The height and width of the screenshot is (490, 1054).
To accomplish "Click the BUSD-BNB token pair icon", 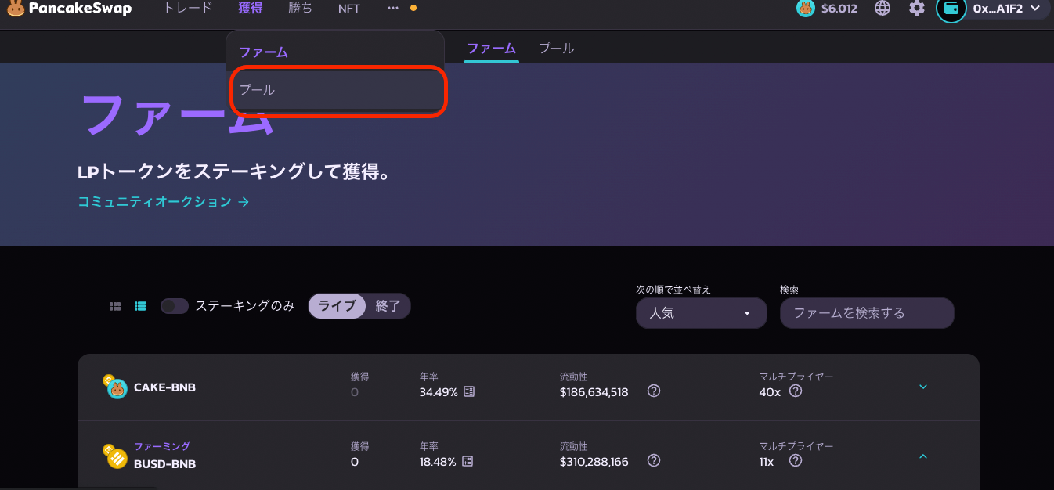I will click(x=115, y=456).
